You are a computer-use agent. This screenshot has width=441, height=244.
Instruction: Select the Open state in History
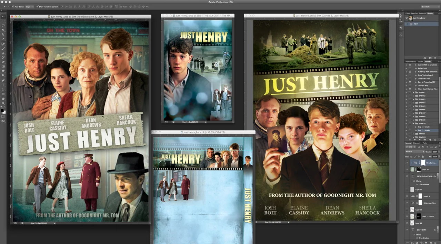(421, 24)
